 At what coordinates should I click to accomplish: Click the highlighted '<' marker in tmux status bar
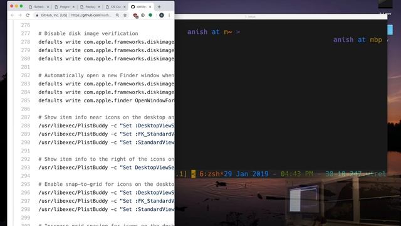point(194,174)
